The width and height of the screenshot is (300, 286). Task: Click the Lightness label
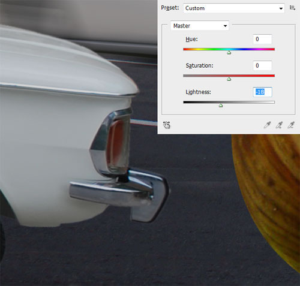(198, 92)
